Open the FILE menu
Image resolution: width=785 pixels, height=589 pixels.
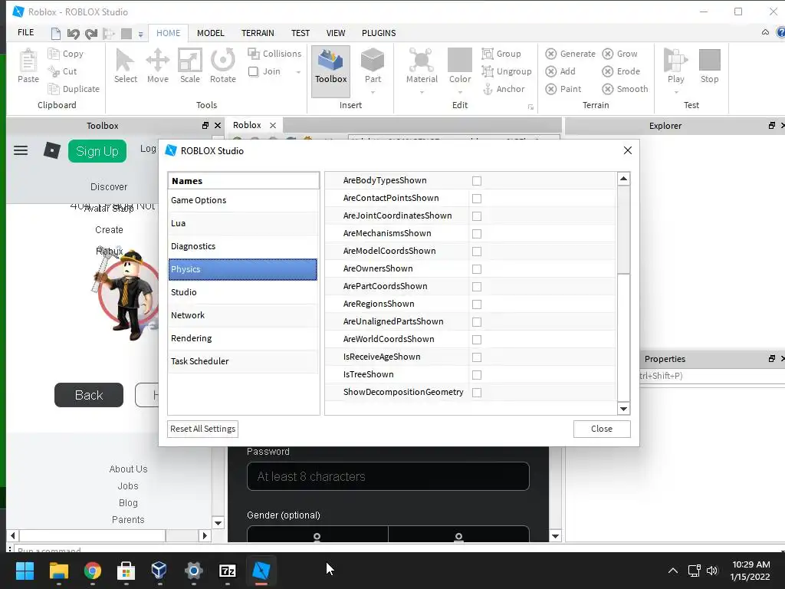[25, 32]
